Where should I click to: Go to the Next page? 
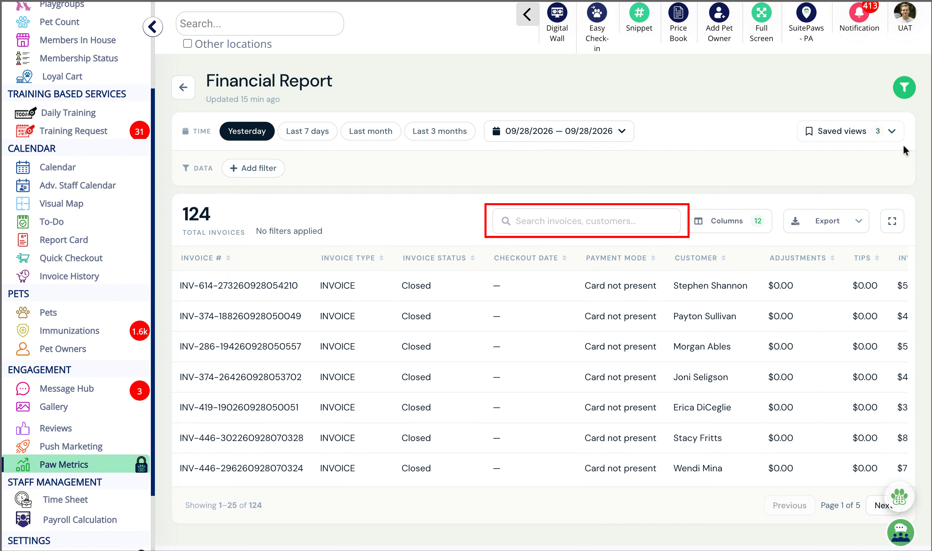pos(883,505)
